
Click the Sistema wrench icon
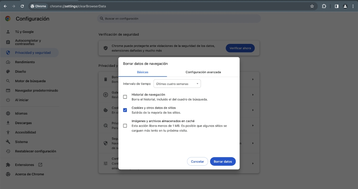[x=8, y=142]
